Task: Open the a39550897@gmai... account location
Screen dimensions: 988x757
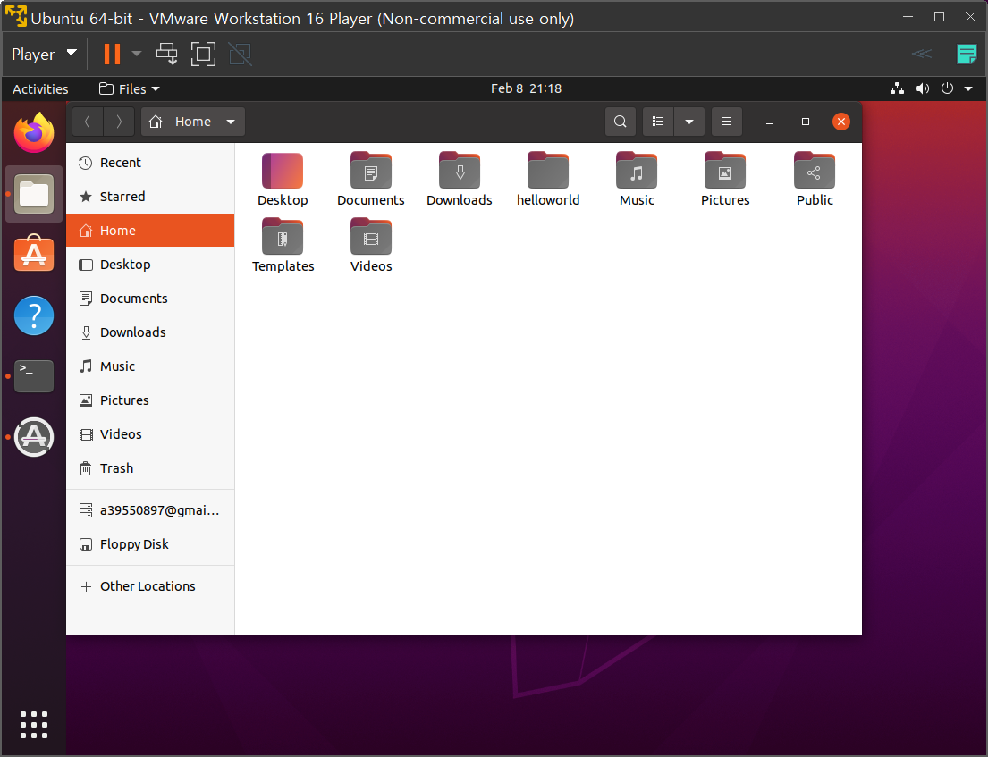Action: (150, 510)
